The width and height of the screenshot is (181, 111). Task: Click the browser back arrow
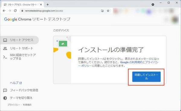pos(4,11)
